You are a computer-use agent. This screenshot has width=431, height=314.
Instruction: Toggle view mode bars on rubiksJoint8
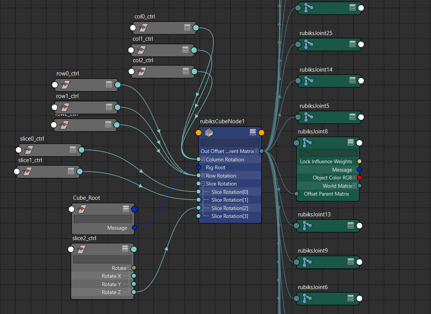[350, 142]
